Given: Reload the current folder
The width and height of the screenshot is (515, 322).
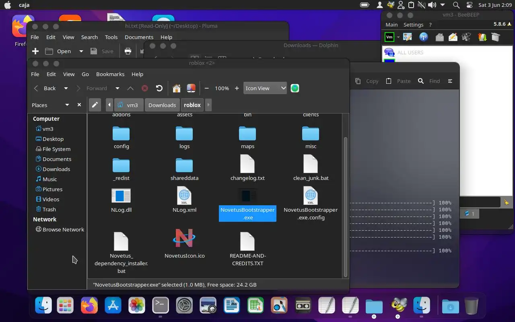Looking at the screenshot, I should [159, 88].
